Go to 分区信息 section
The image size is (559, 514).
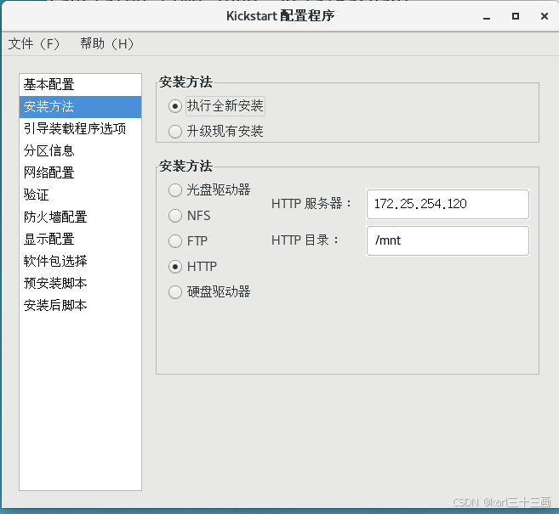[x=80, y=151]
